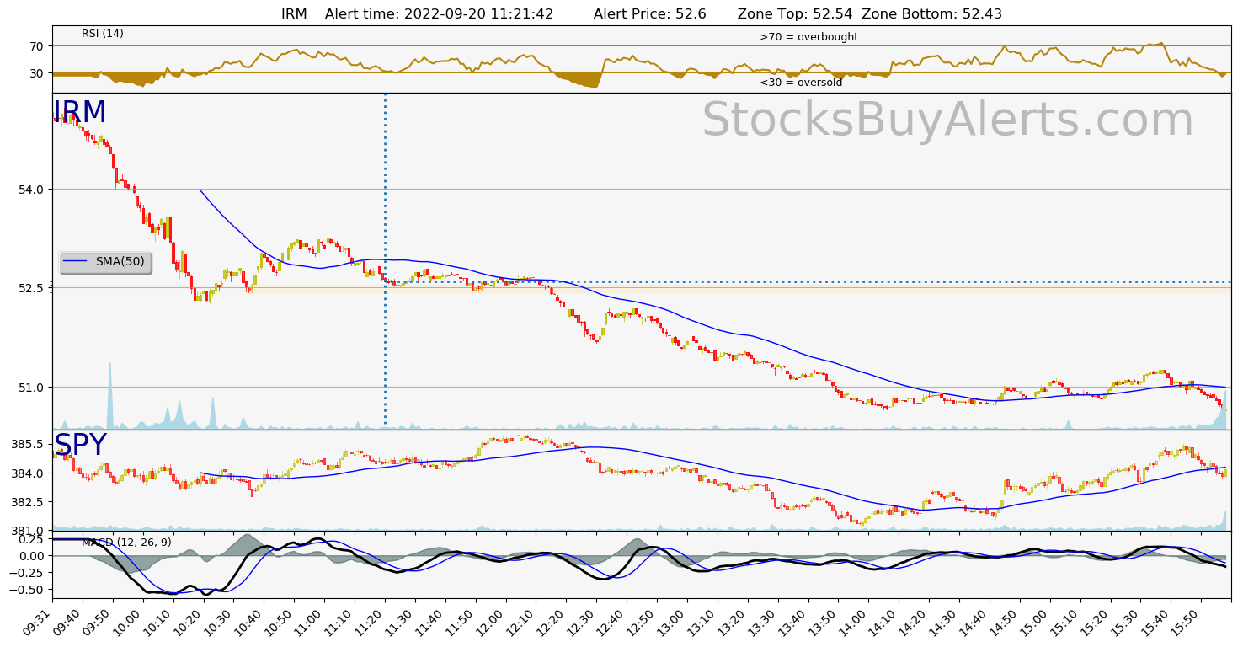This screenshot has width=1243, height=647.
Task: Click the 54.0 price axis label
Action: coord(32,190)
